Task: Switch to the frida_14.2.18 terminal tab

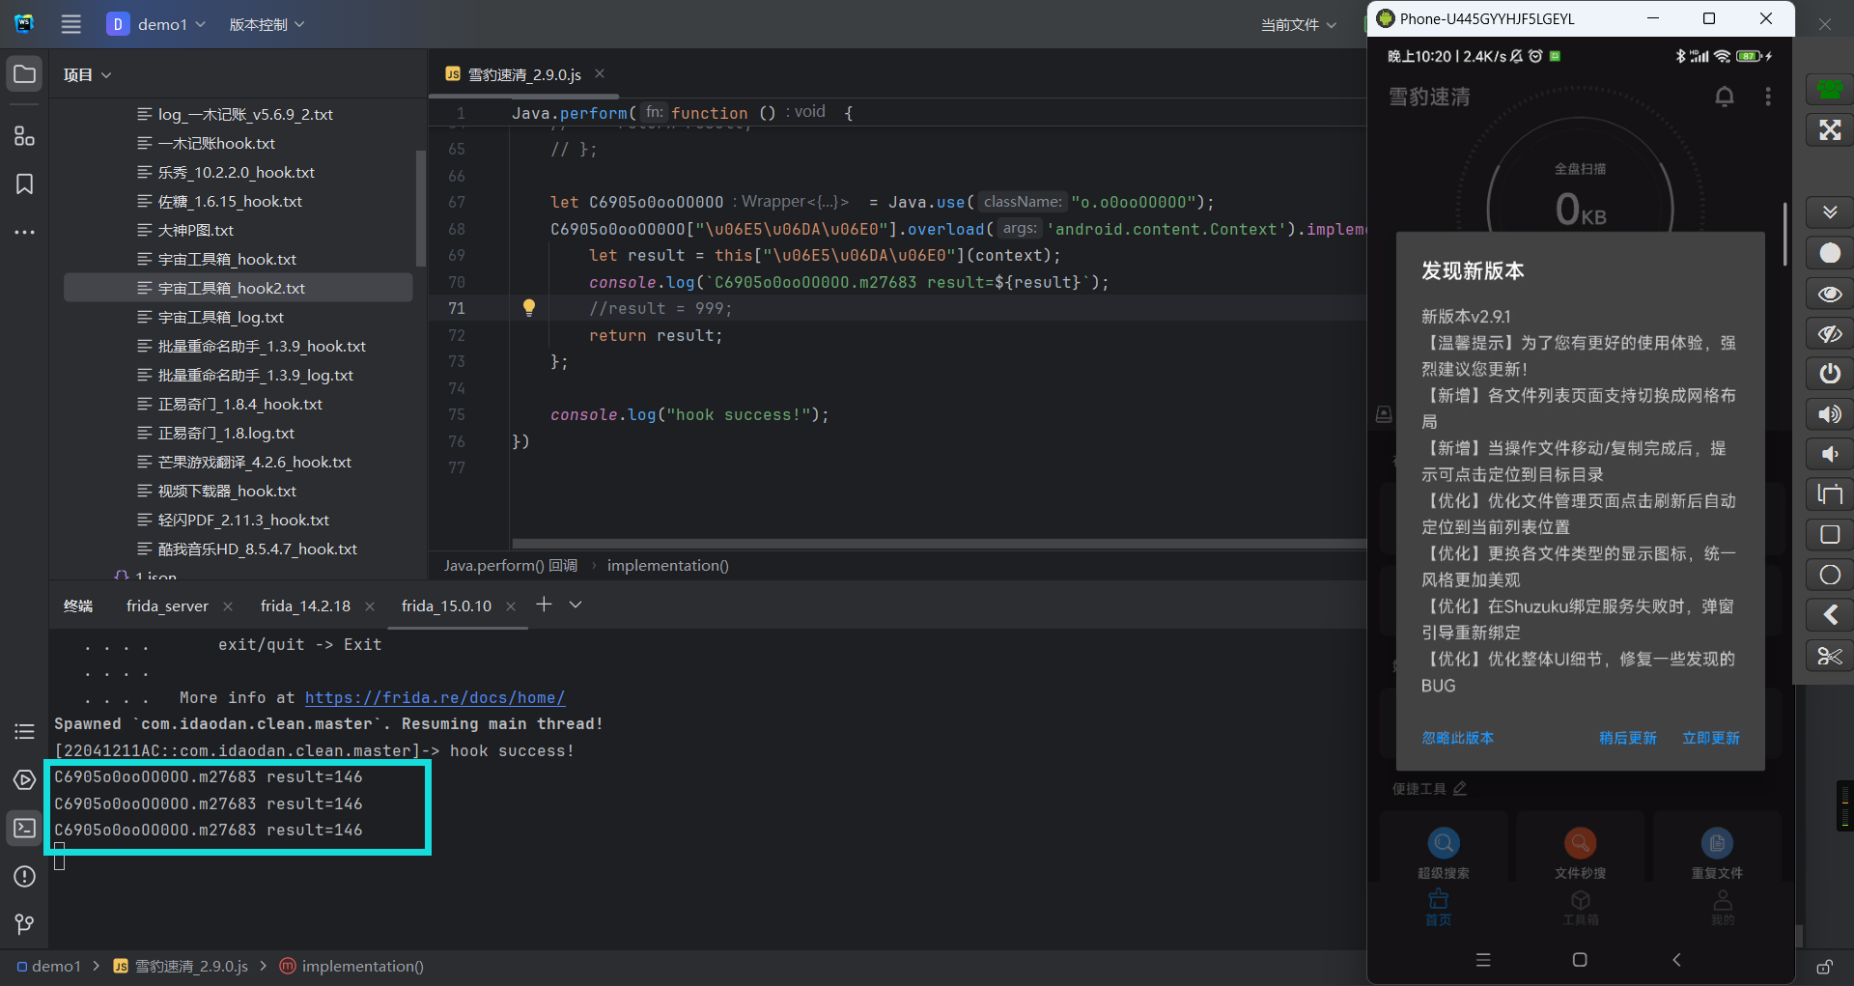Action: coord(305,606)
